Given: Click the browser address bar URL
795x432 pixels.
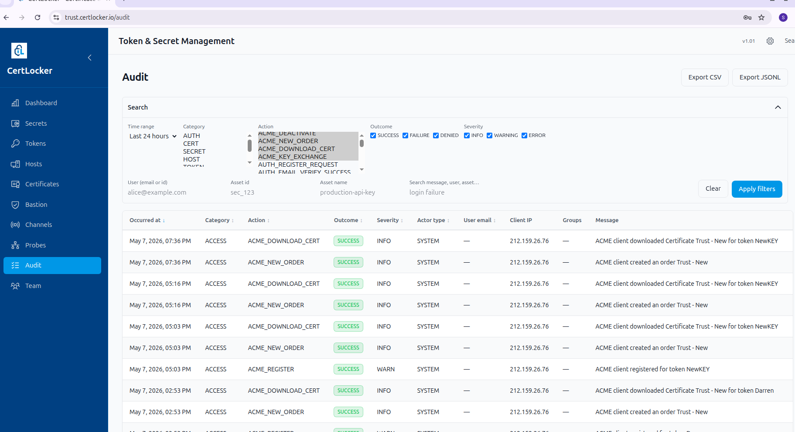Looking at the screenshot, I should pyautogui.click(x=97, y=17).
